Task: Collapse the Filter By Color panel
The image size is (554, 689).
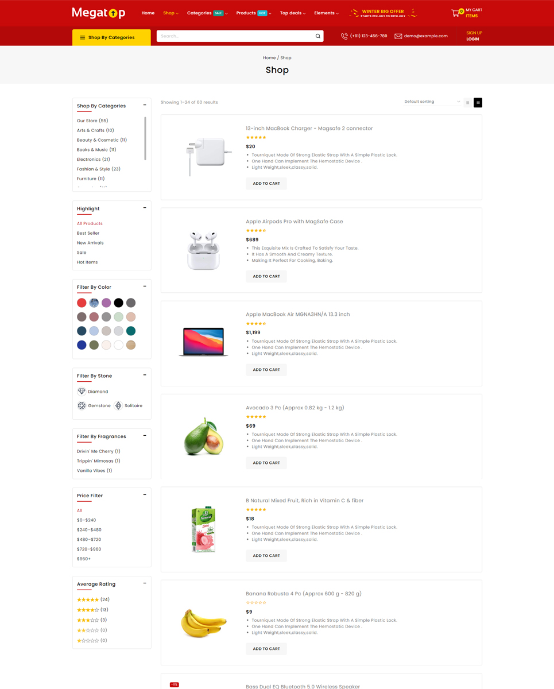Action: point(145,287)
